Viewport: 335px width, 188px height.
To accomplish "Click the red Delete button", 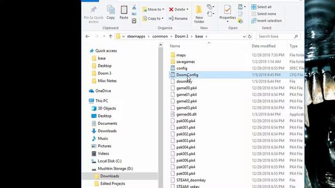I will 177,9.
